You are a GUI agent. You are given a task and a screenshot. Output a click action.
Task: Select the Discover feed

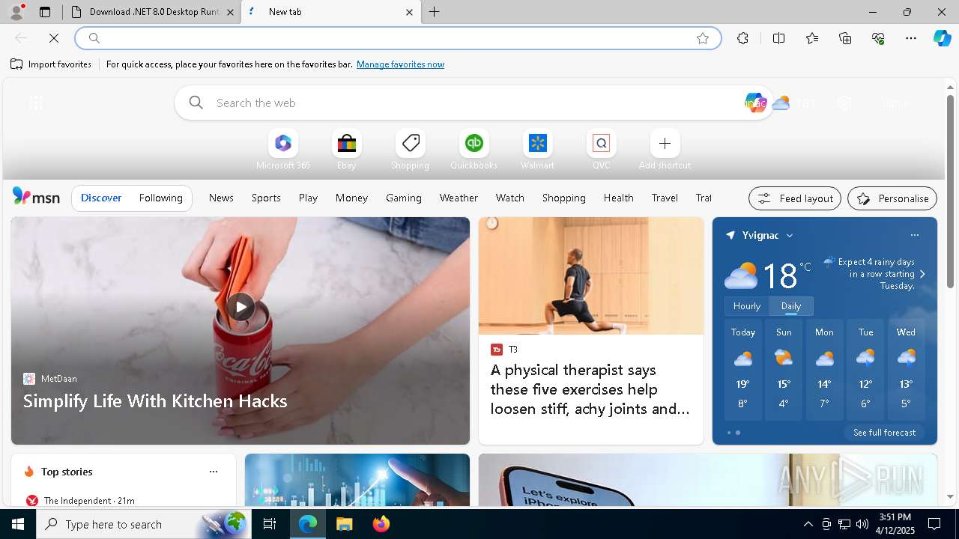[x=101, y=198]
